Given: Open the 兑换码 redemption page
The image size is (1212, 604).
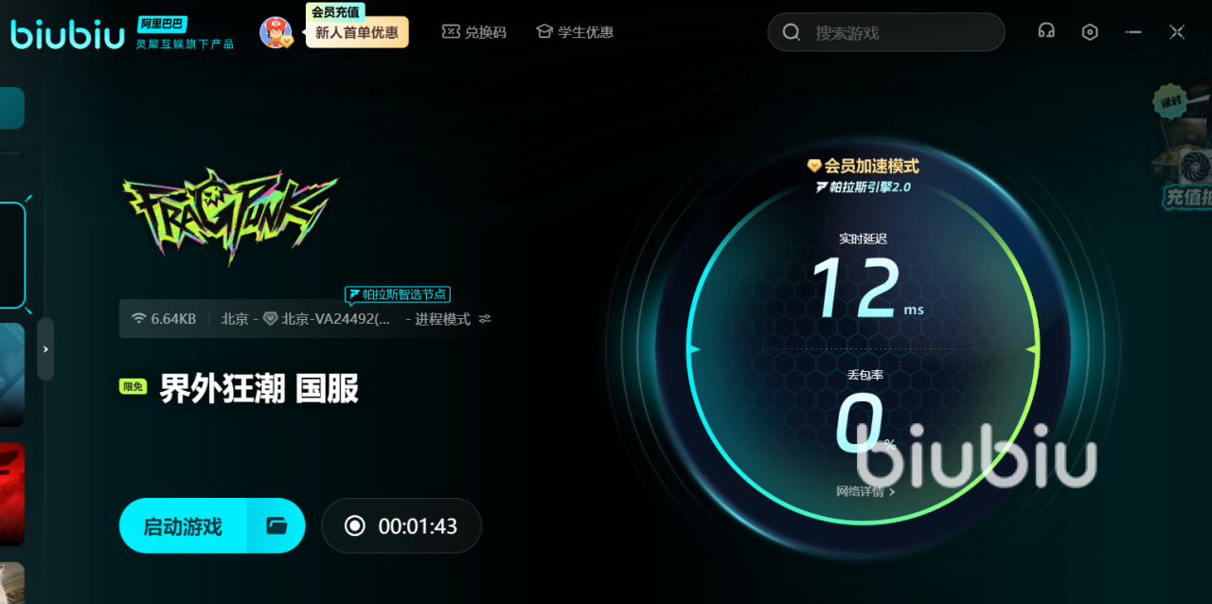Looking at the screenshot, I should pyautogui.click(x=486, y=32).
